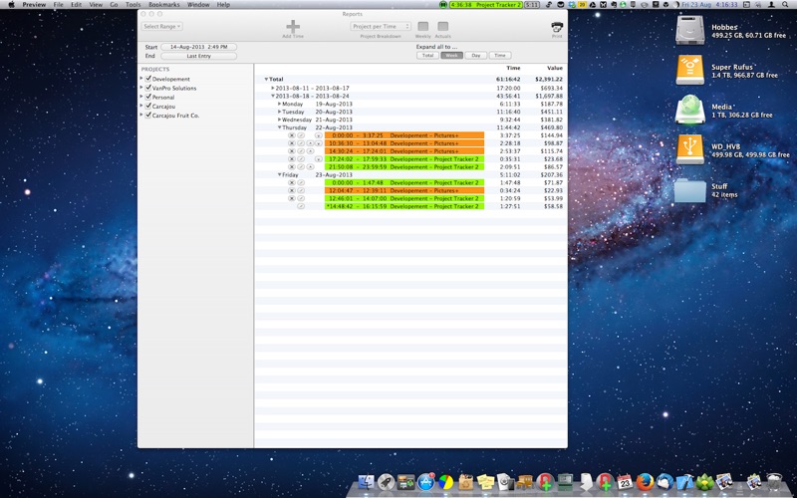
Task: Click the $2,391.22 total value
Action: (549, 80)
